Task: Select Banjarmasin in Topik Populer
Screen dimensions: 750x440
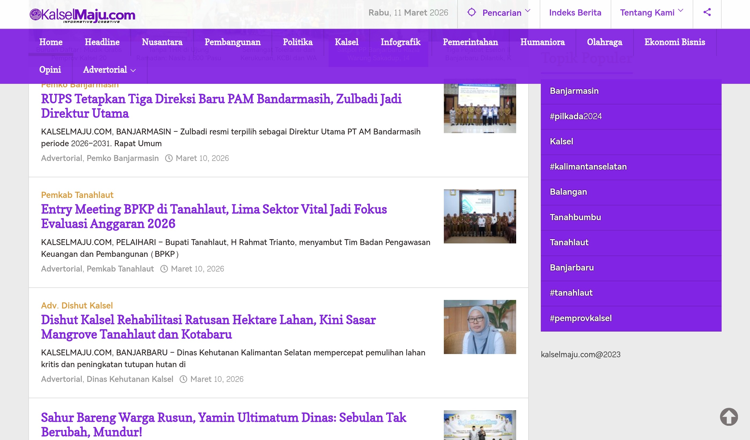Action: pos(631,91)
